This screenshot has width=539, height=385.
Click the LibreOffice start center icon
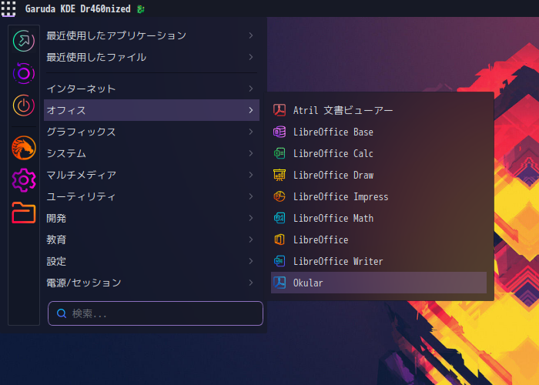[280, 239]
